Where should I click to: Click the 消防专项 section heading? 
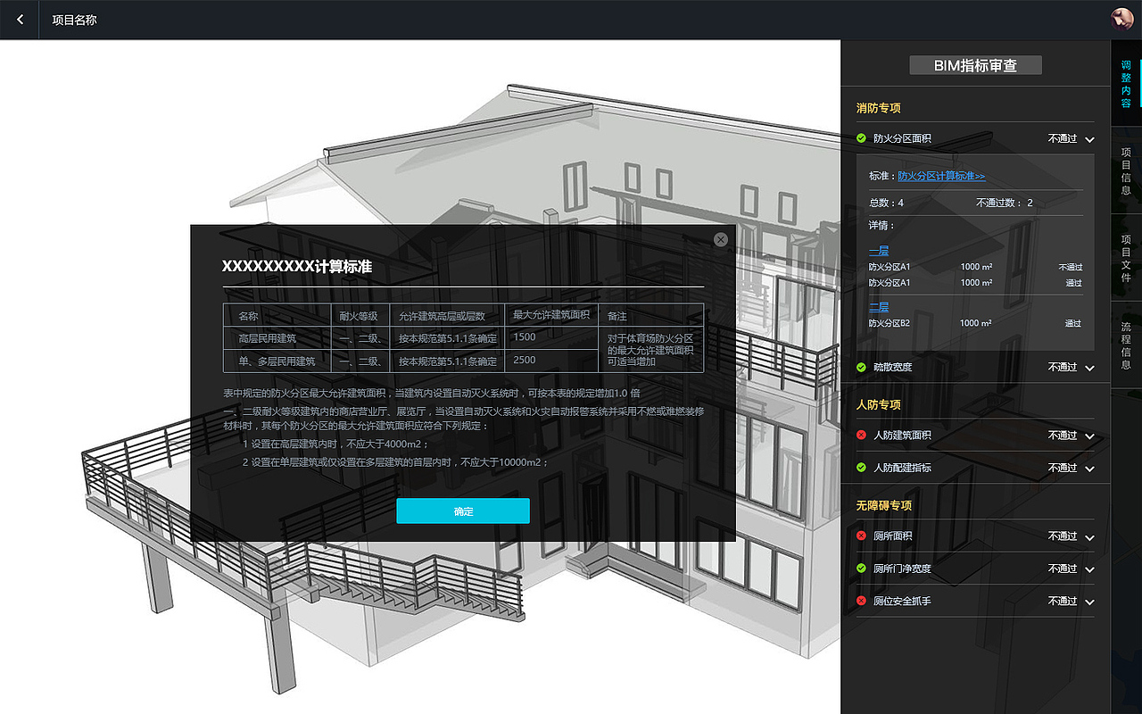[x=878, y=108]
